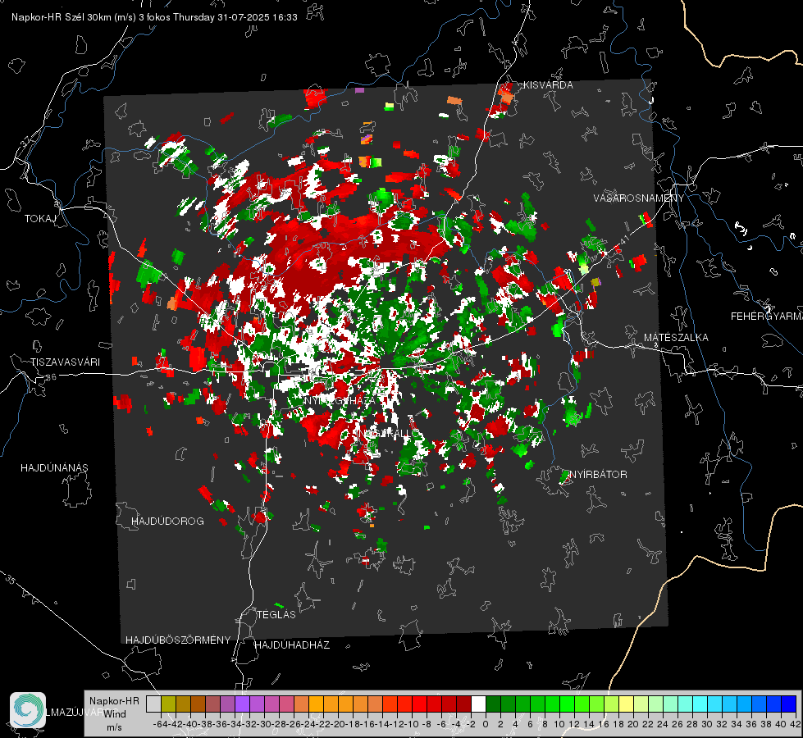The width and height of the screenshot is (803, 738).
Task: Select the light gray swatch at legend's left end
Action: coord(153,704)
